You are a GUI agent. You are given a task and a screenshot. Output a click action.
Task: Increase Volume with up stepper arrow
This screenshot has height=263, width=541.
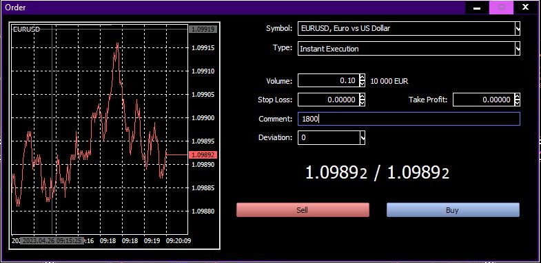point(362,78)
